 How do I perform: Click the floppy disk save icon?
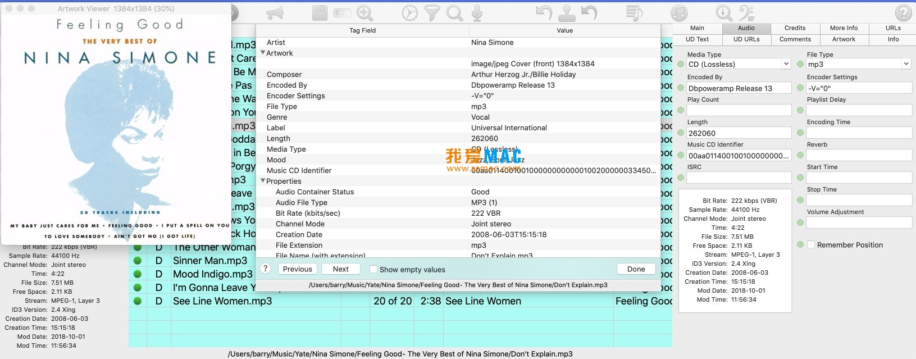click(320, 12)
